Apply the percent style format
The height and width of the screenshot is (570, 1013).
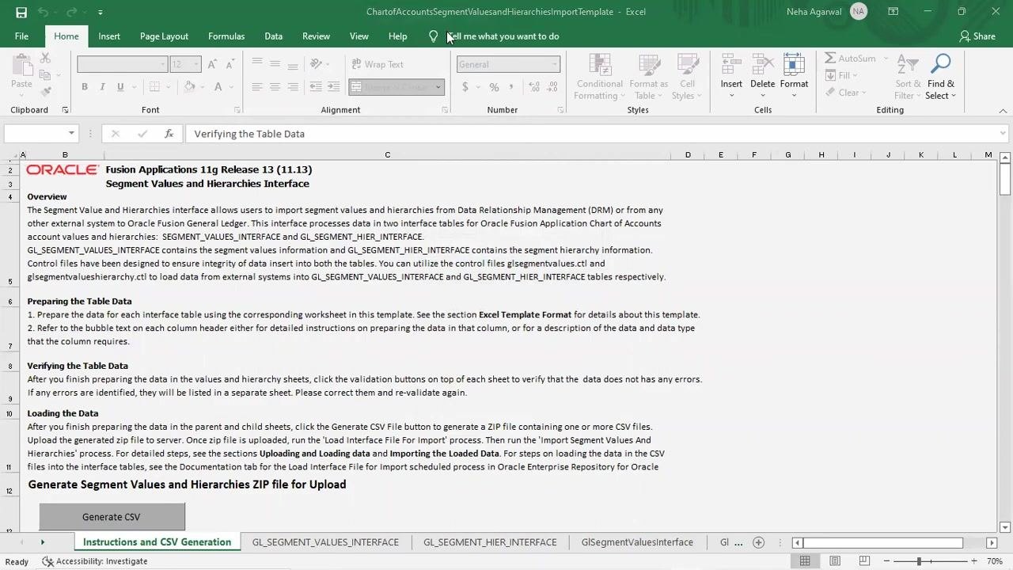click(x=494, y=87)
